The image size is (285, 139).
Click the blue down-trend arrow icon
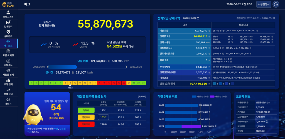click(44, 44)
